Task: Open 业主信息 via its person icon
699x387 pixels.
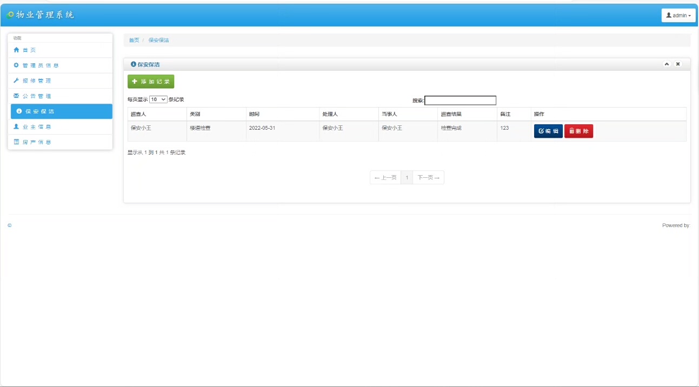Action: pos(16,126)
